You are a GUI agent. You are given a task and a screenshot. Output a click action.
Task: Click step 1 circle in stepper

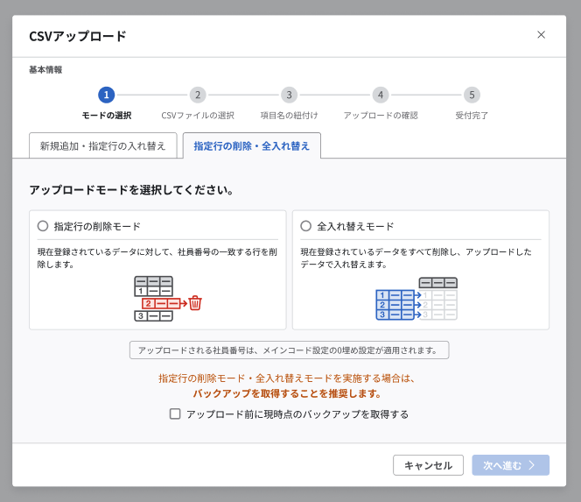pyautogui.click(x=106, y=95)
